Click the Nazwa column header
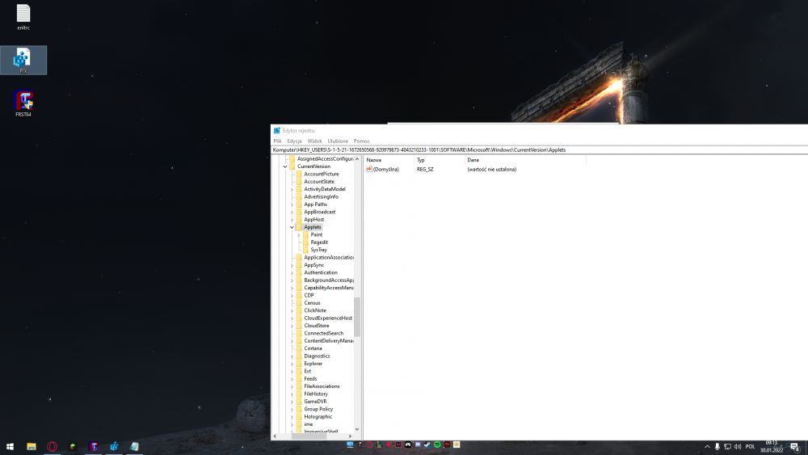This screenshot has width=808, height=455. [374, 160]
